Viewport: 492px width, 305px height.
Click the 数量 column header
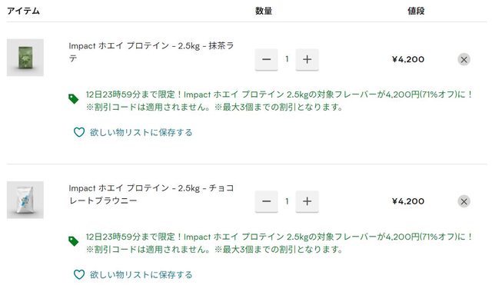tap(264, 11)
